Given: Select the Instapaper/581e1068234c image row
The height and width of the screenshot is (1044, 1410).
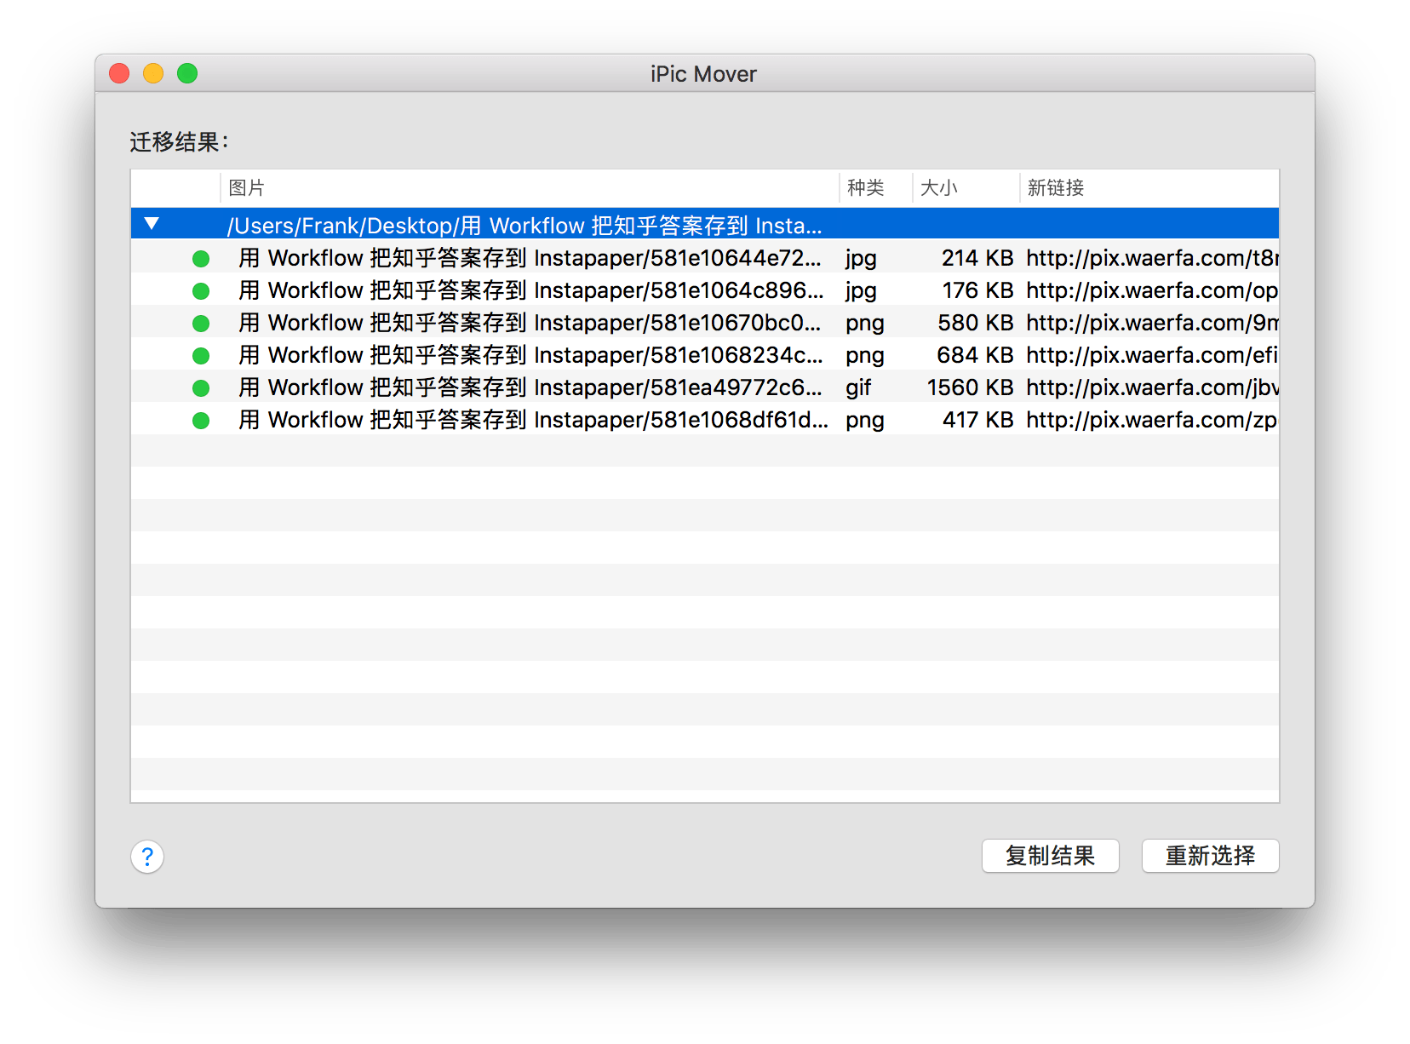Looking at the screenshot, I should [705, 355].
